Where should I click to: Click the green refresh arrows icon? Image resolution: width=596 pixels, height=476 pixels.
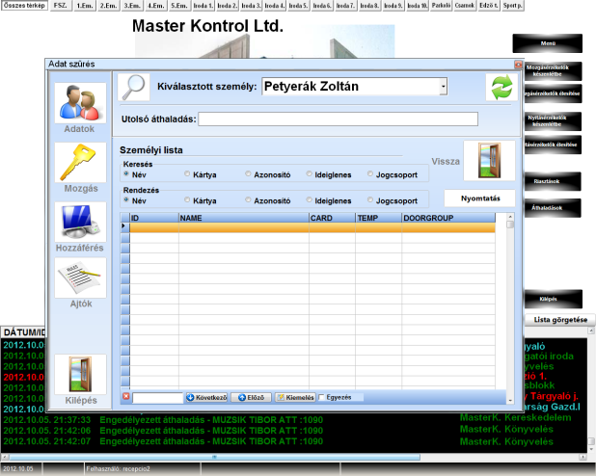pos(501,87)
